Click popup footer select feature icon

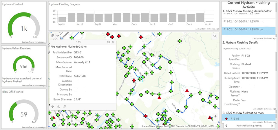(x=64, y=107)
